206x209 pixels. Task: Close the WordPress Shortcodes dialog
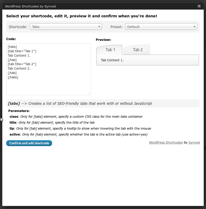(199, 6)
